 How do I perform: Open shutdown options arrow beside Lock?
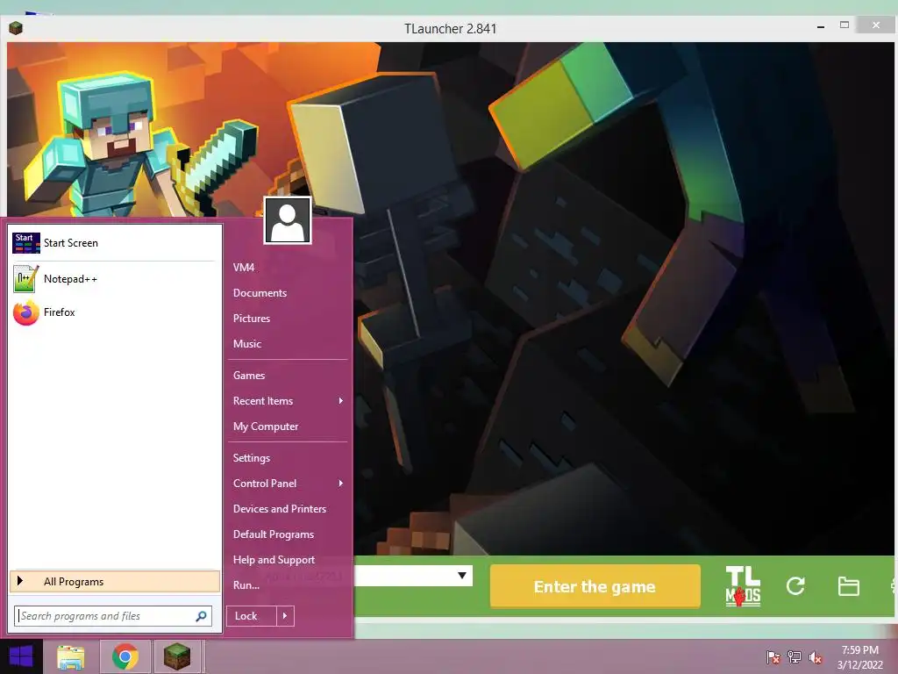285,616
